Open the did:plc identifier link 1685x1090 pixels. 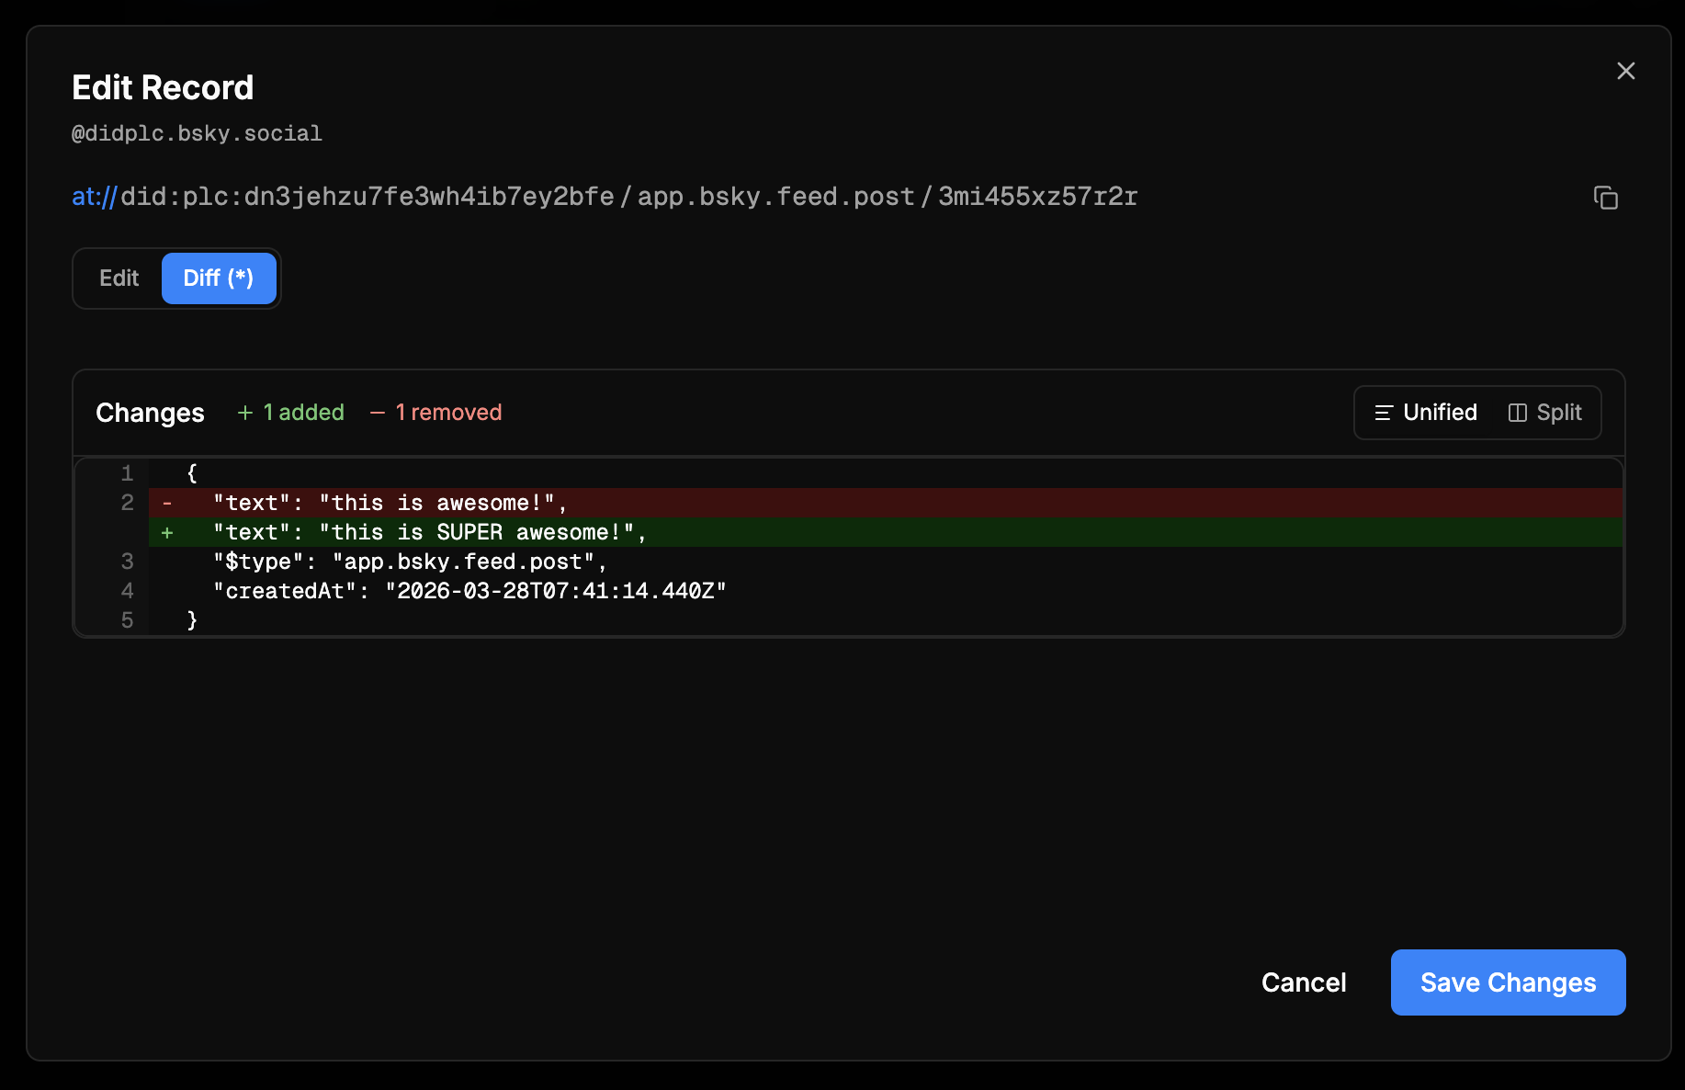[367, 197]
